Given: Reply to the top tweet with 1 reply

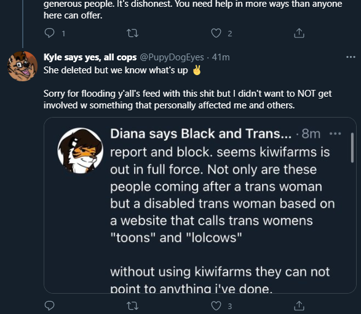Looking at the screenshot, I should [x=49, y=33].
